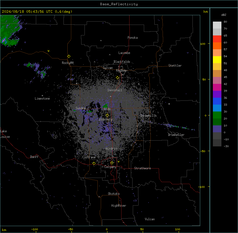Click the Lake Louise label
238x233 pixels.
point(5,134)
